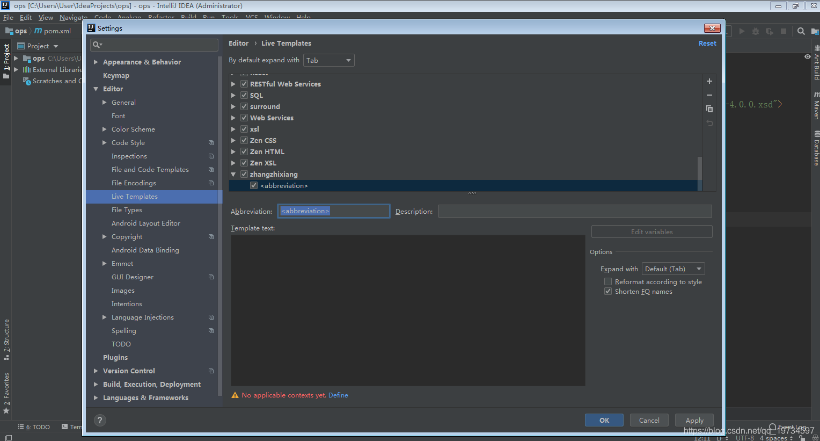820x441 pixels.
Task: Disable Shorten FQ names option
Action: click(608, 291)
